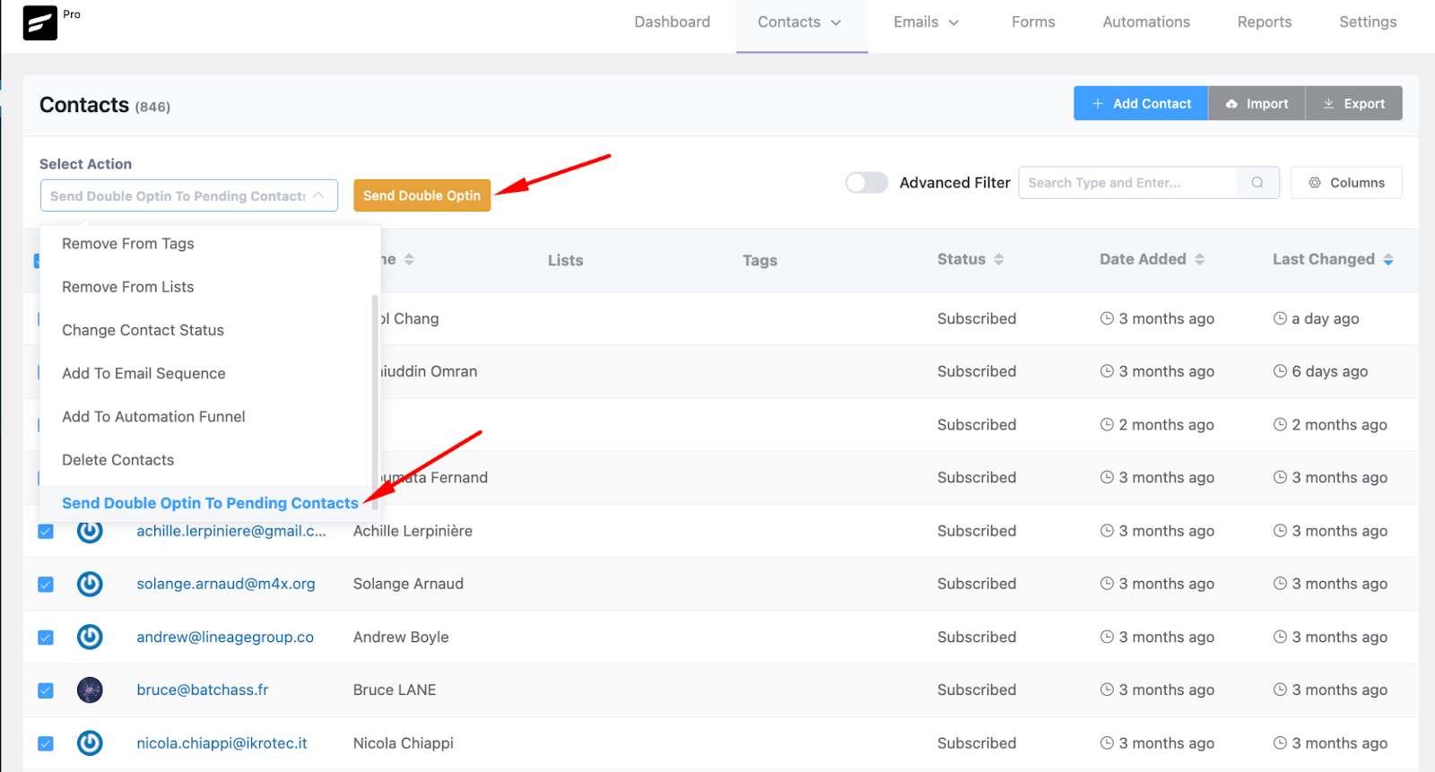
Task: Select Delete Contacts from action list
Action: coord(117,460)
